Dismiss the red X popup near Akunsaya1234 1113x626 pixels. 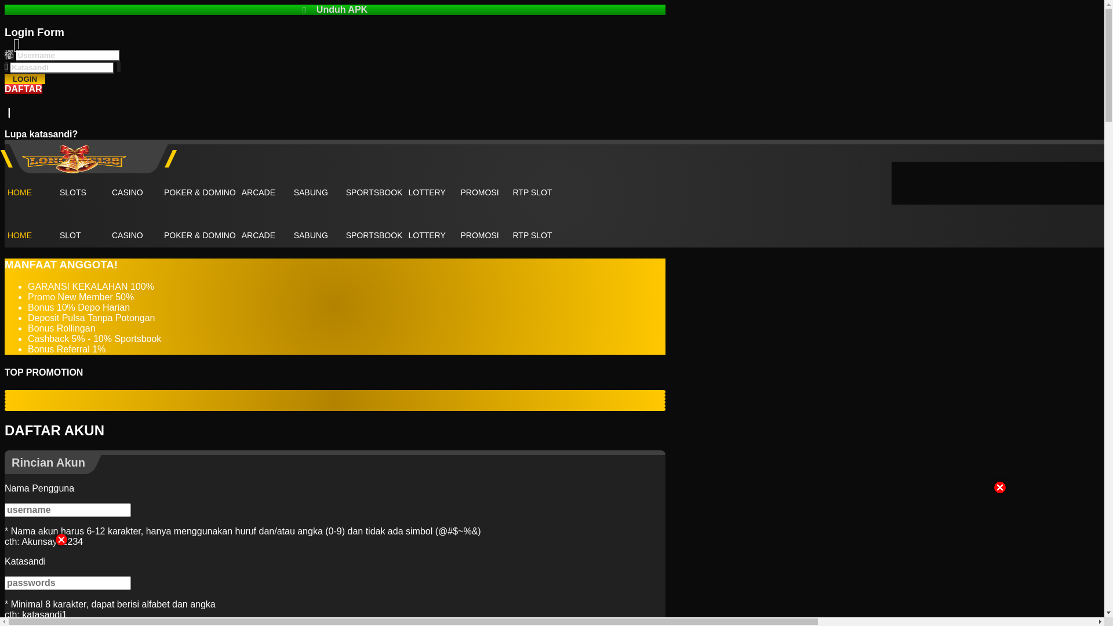tap(61, 540)
